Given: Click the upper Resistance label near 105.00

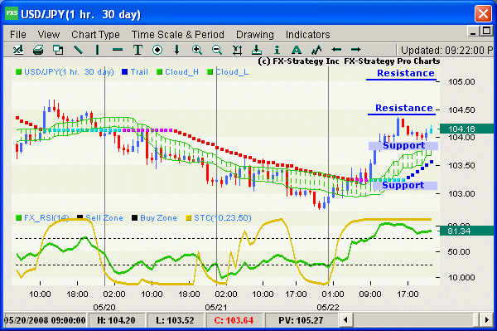Looking at the screenshot, I should coord(405,73).
